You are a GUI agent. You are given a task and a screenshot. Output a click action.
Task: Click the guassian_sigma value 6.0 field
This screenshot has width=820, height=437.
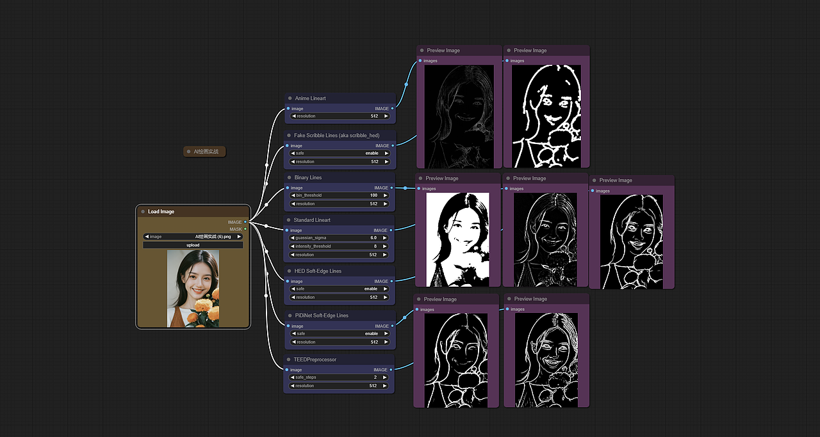pyautogui.click(x=340, y=238)
